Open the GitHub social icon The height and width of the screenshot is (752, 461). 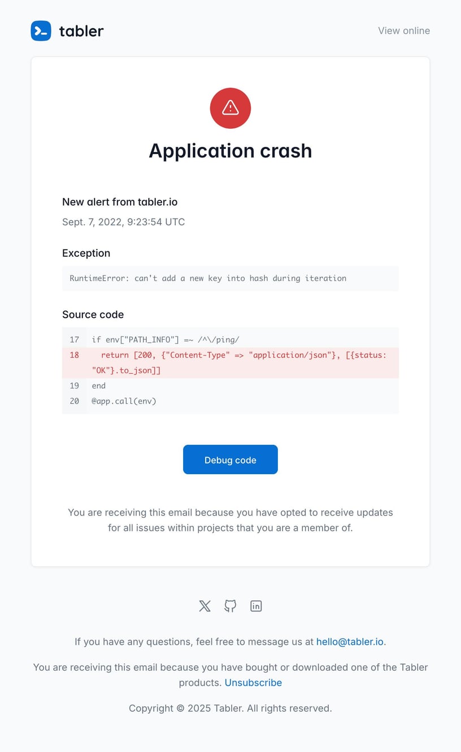point(230,606)
